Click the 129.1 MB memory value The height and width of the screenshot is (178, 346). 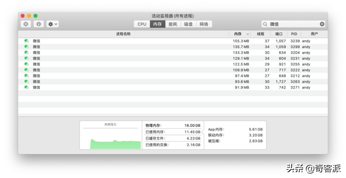point(241,59)
